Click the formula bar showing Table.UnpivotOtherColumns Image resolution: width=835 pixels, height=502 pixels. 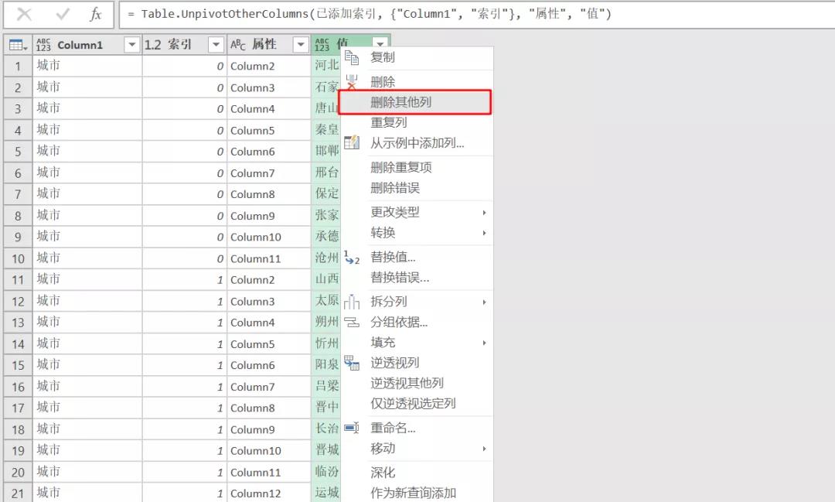point(309,13)
